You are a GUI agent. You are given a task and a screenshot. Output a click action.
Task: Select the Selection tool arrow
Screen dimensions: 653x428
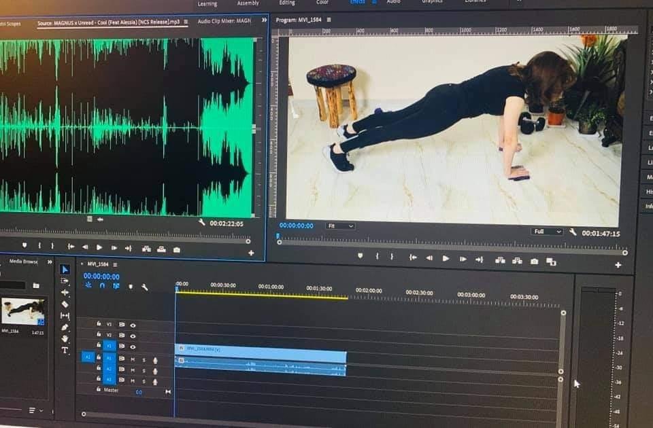(x=65, y=270)
